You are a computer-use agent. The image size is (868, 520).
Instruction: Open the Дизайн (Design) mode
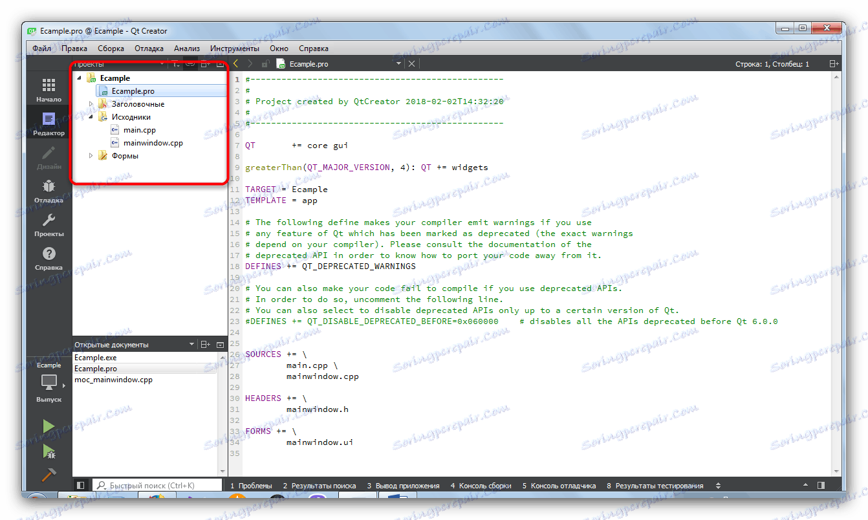49,157
